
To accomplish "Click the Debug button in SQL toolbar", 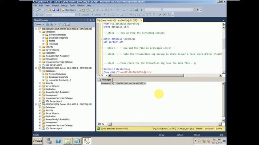I will (96, 14).
